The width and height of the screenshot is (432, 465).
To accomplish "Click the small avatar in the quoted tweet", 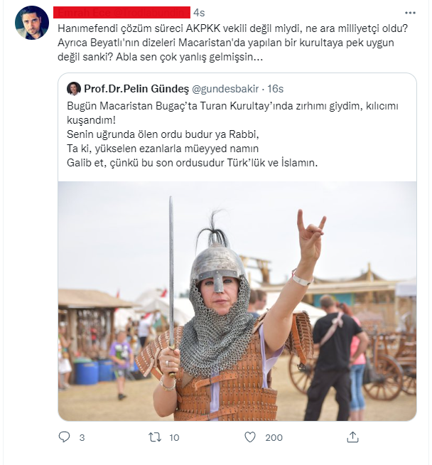I will (74, 89).
